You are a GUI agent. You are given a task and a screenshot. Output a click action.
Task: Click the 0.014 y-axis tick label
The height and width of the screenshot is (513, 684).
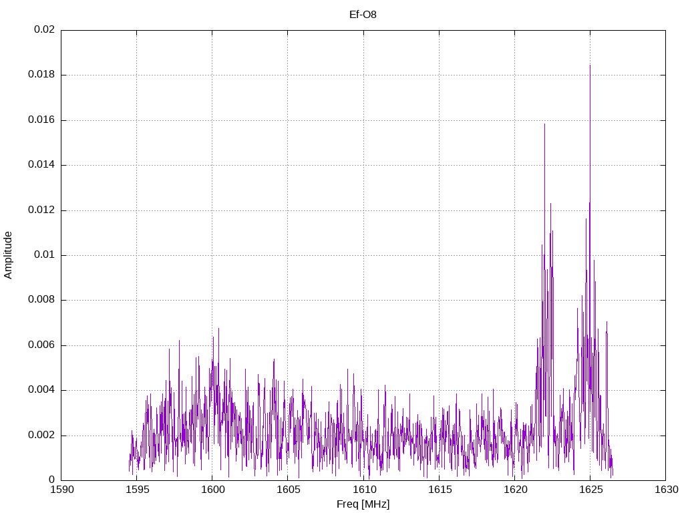pyautogui.click(x=41, y=165)
